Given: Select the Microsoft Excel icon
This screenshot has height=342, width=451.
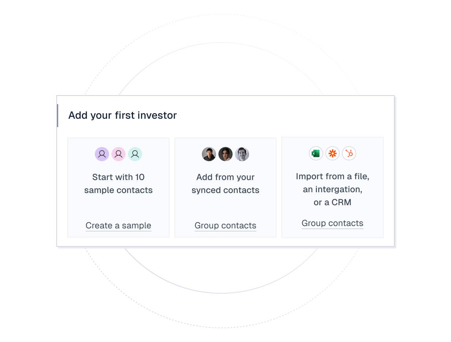Looking at the screenshot, I should coord(316,153).
